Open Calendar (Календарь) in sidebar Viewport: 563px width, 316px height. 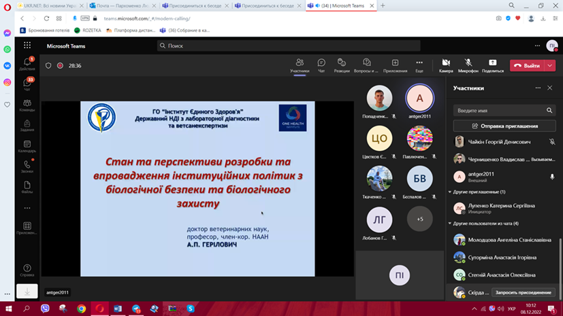click(x=27, y=146)
